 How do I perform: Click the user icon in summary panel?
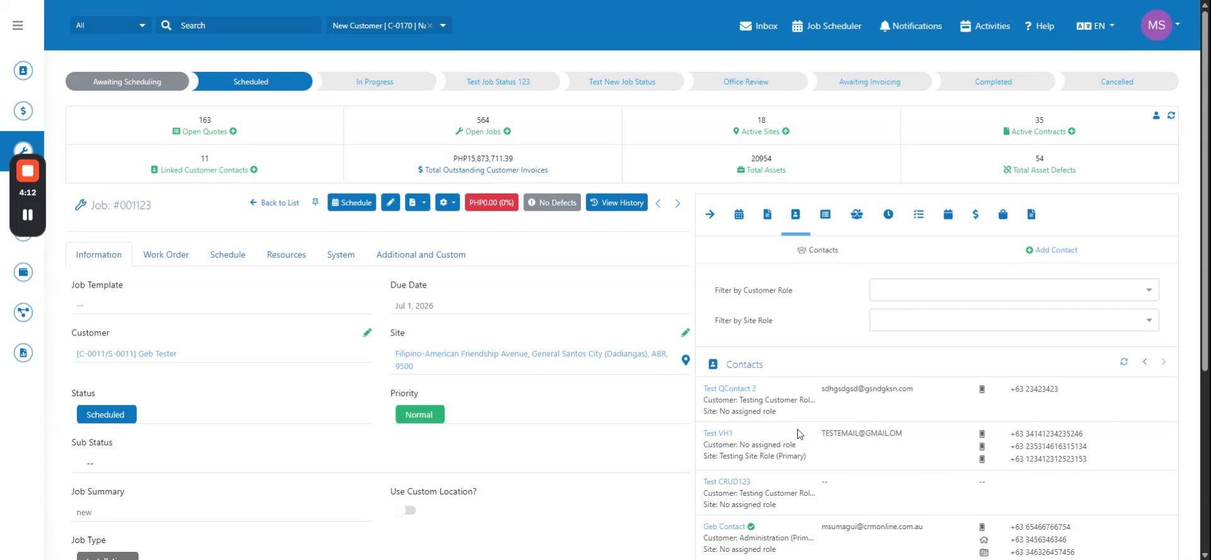pyautogui.click(x=1156, y=115)
